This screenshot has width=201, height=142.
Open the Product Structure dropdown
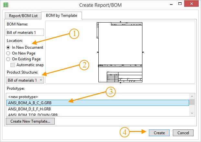25,80
